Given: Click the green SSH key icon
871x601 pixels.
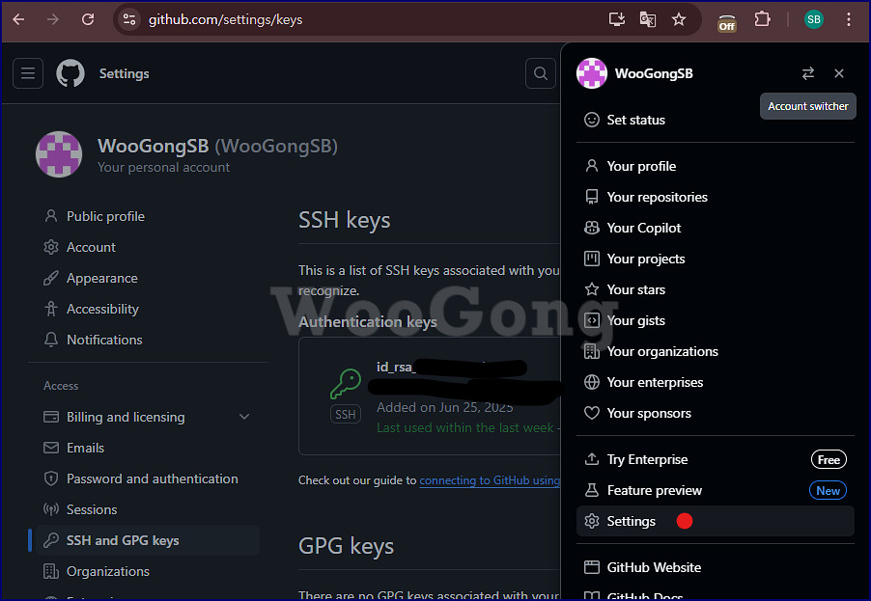Looking at the screenshot, I should click(346, 384).
